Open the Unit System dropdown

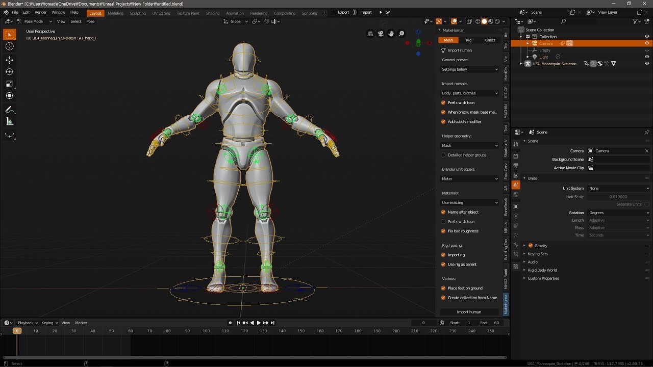(618, 189)
